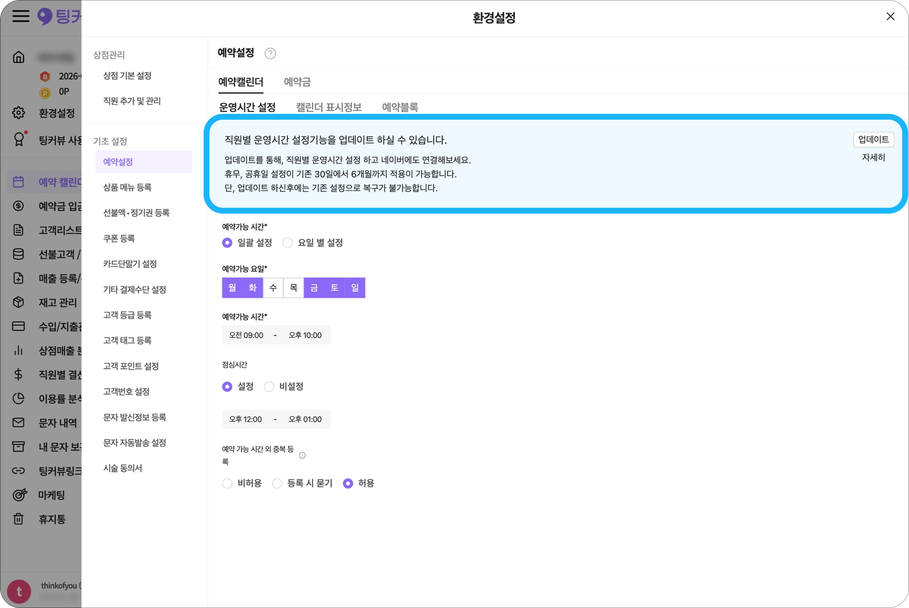The image size is (909, 608).
Task: Open the 오전 09:00 start time dropdown
Action: (246, 335)
